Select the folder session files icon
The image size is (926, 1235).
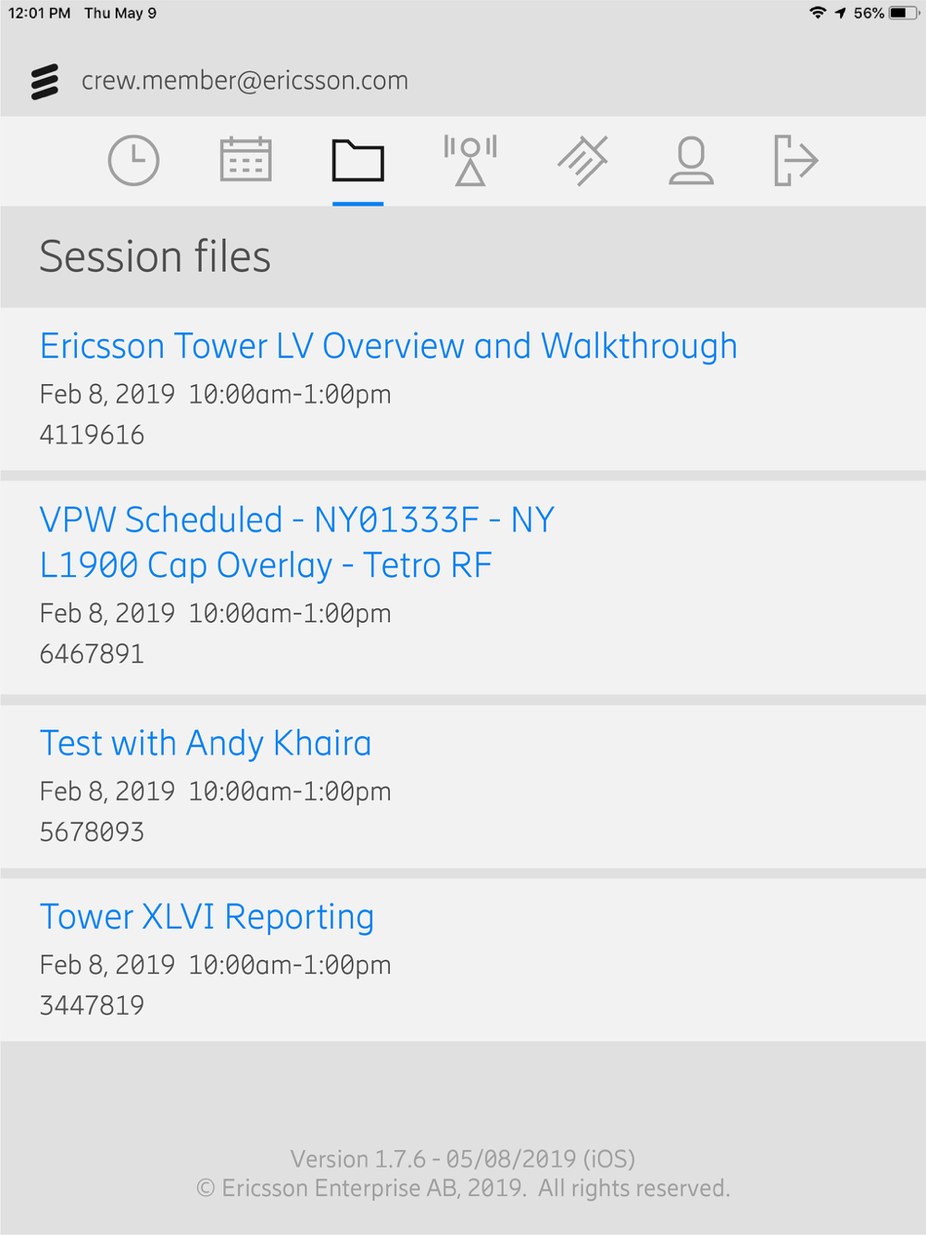pyautogui.click(x=358, y=160)
